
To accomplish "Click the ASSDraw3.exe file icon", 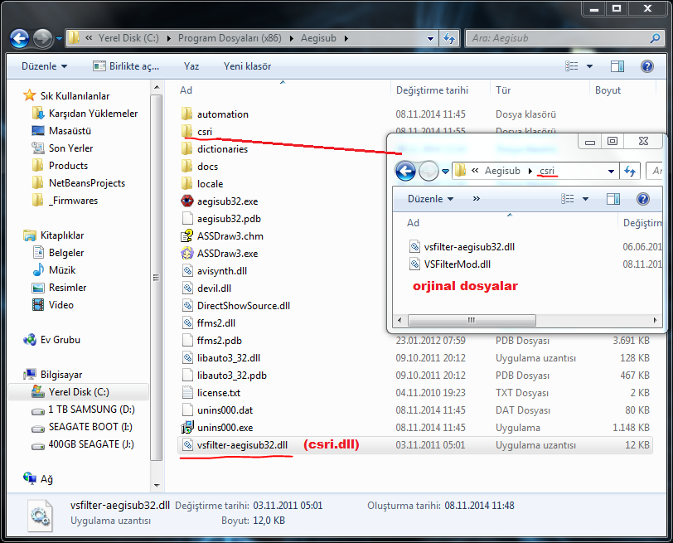I will coord(187,254).
